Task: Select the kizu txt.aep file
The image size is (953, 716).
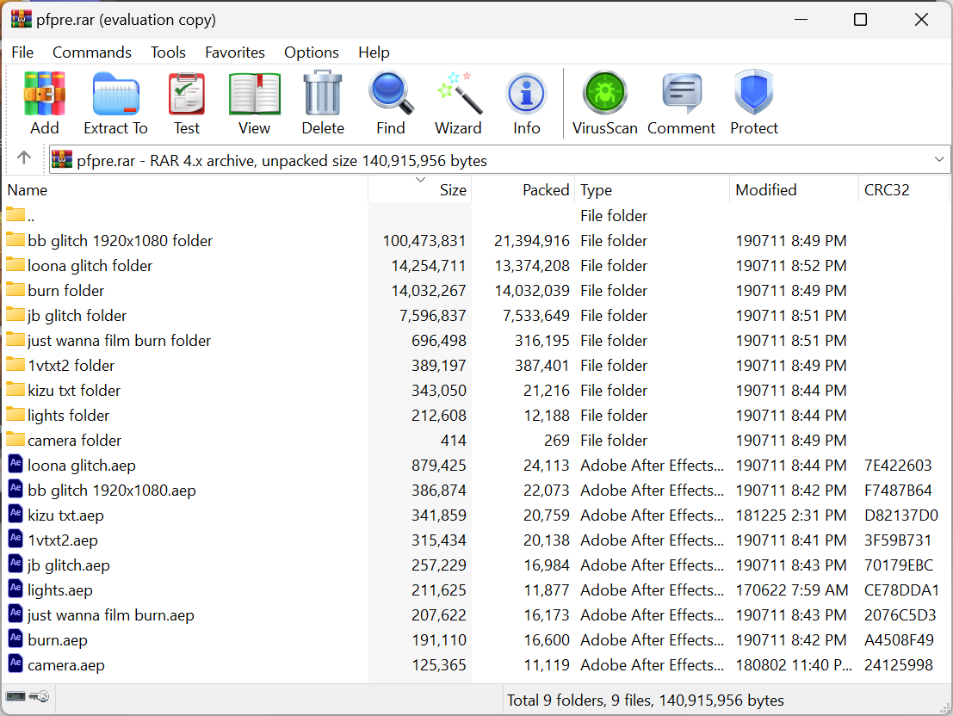Action: (x=65, y=515)
